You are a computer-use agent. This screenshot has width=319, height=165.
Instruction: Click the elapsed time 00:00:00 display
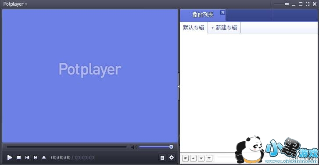pyautogui.click(x=61, y=158)
